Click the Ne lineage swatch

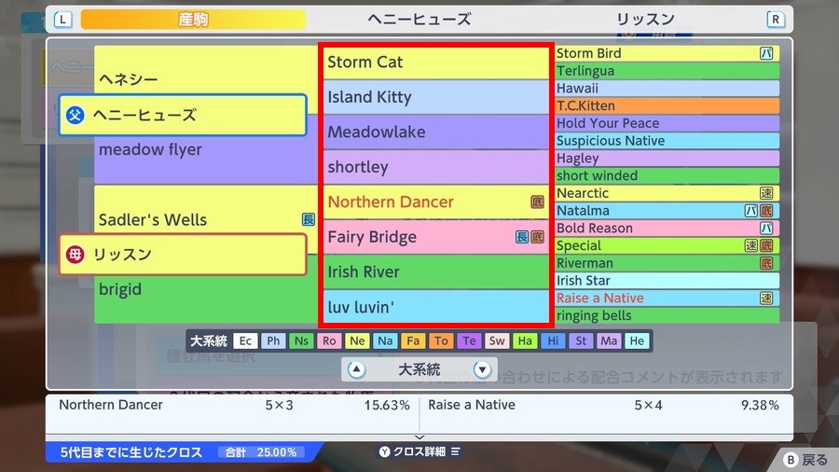[357, 340]
